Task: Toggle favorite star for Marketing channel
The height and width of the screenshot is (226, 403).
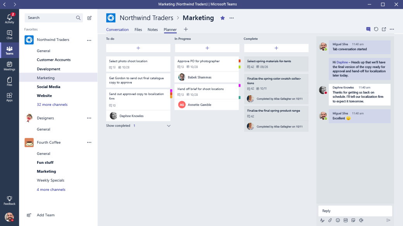Action: 222,18
